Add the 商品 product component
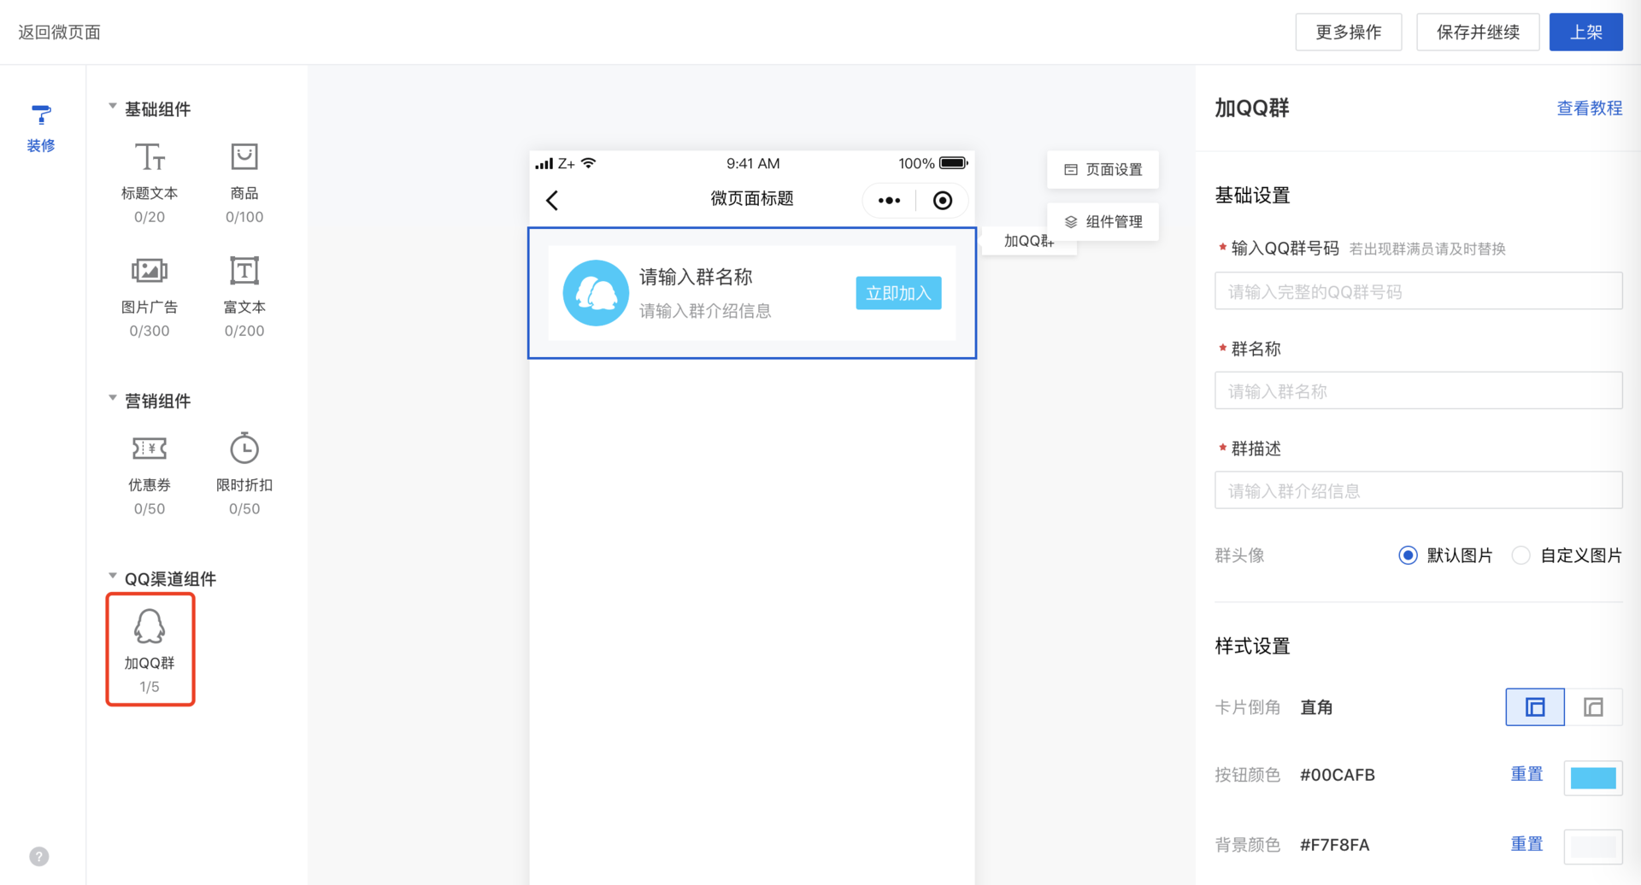This screenshot has width=1641, height=885. click(244, 182)
